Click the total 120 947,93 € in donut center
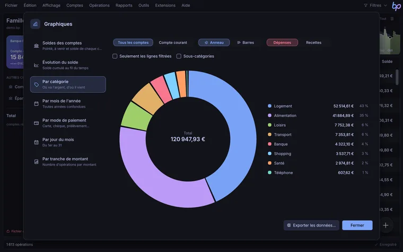This screenshot has height=252, width=403. 188,139
